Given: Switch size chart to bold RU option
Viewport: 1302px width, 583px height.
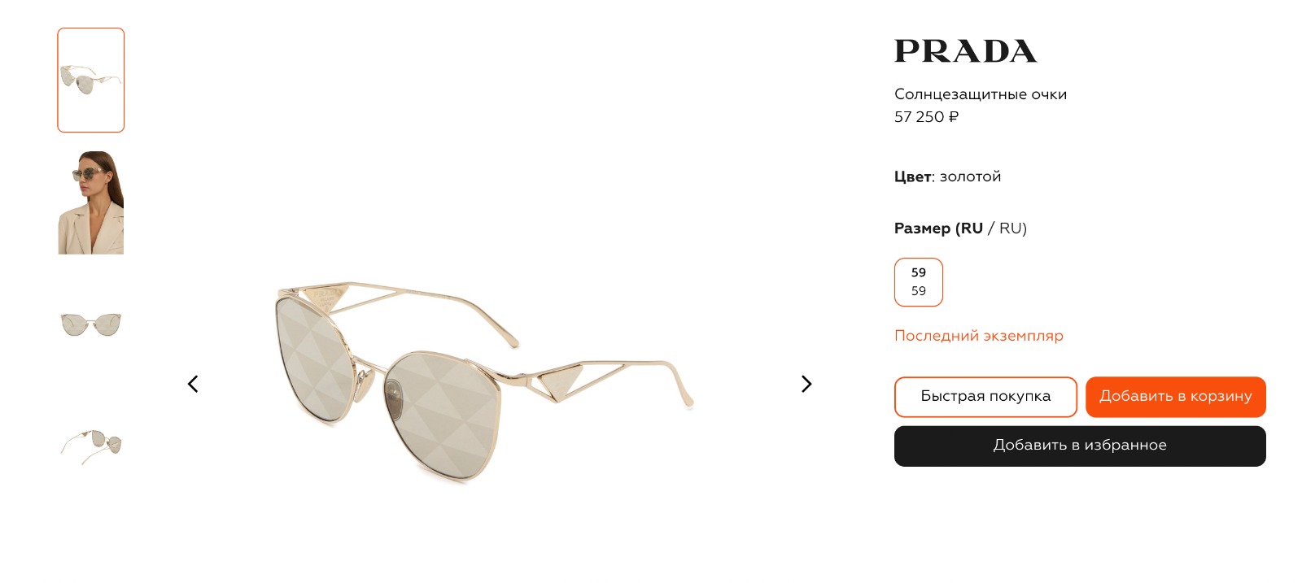Looking at the screenshot, I should click(x=972, y=228).
